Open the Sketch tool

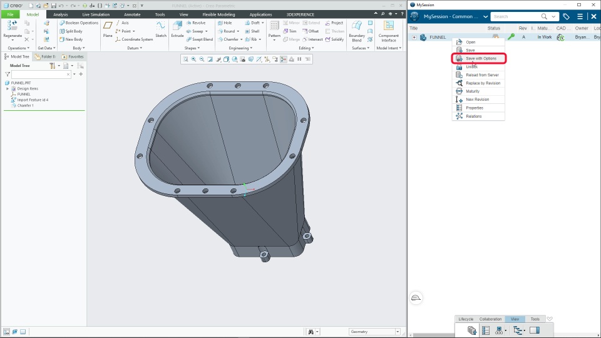tap(161, 29)
